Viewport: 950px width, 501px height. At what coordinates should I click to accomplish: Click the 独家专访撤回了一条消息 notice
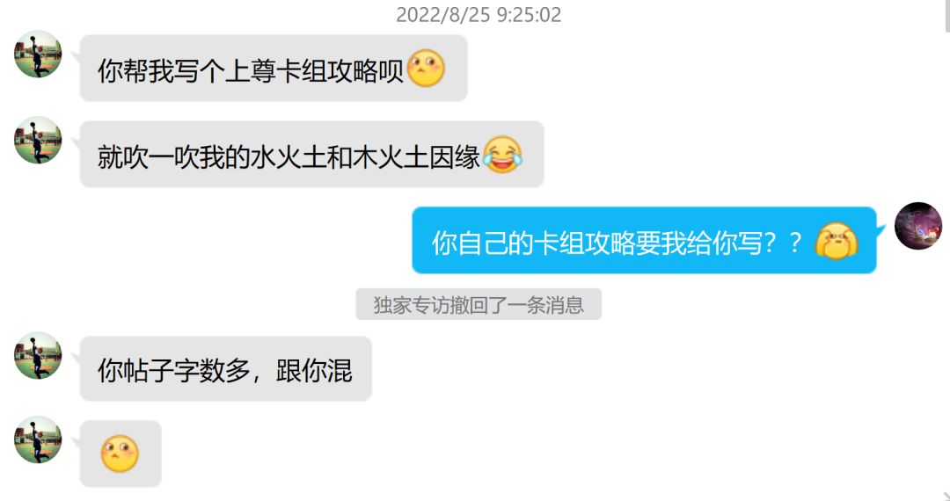click(x=479, y=304)
